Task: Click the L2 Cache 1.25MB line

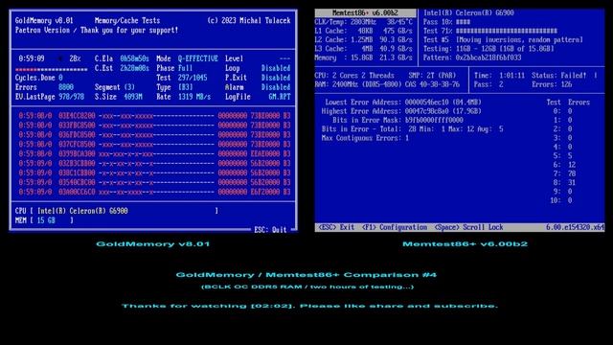Action: 363,40
